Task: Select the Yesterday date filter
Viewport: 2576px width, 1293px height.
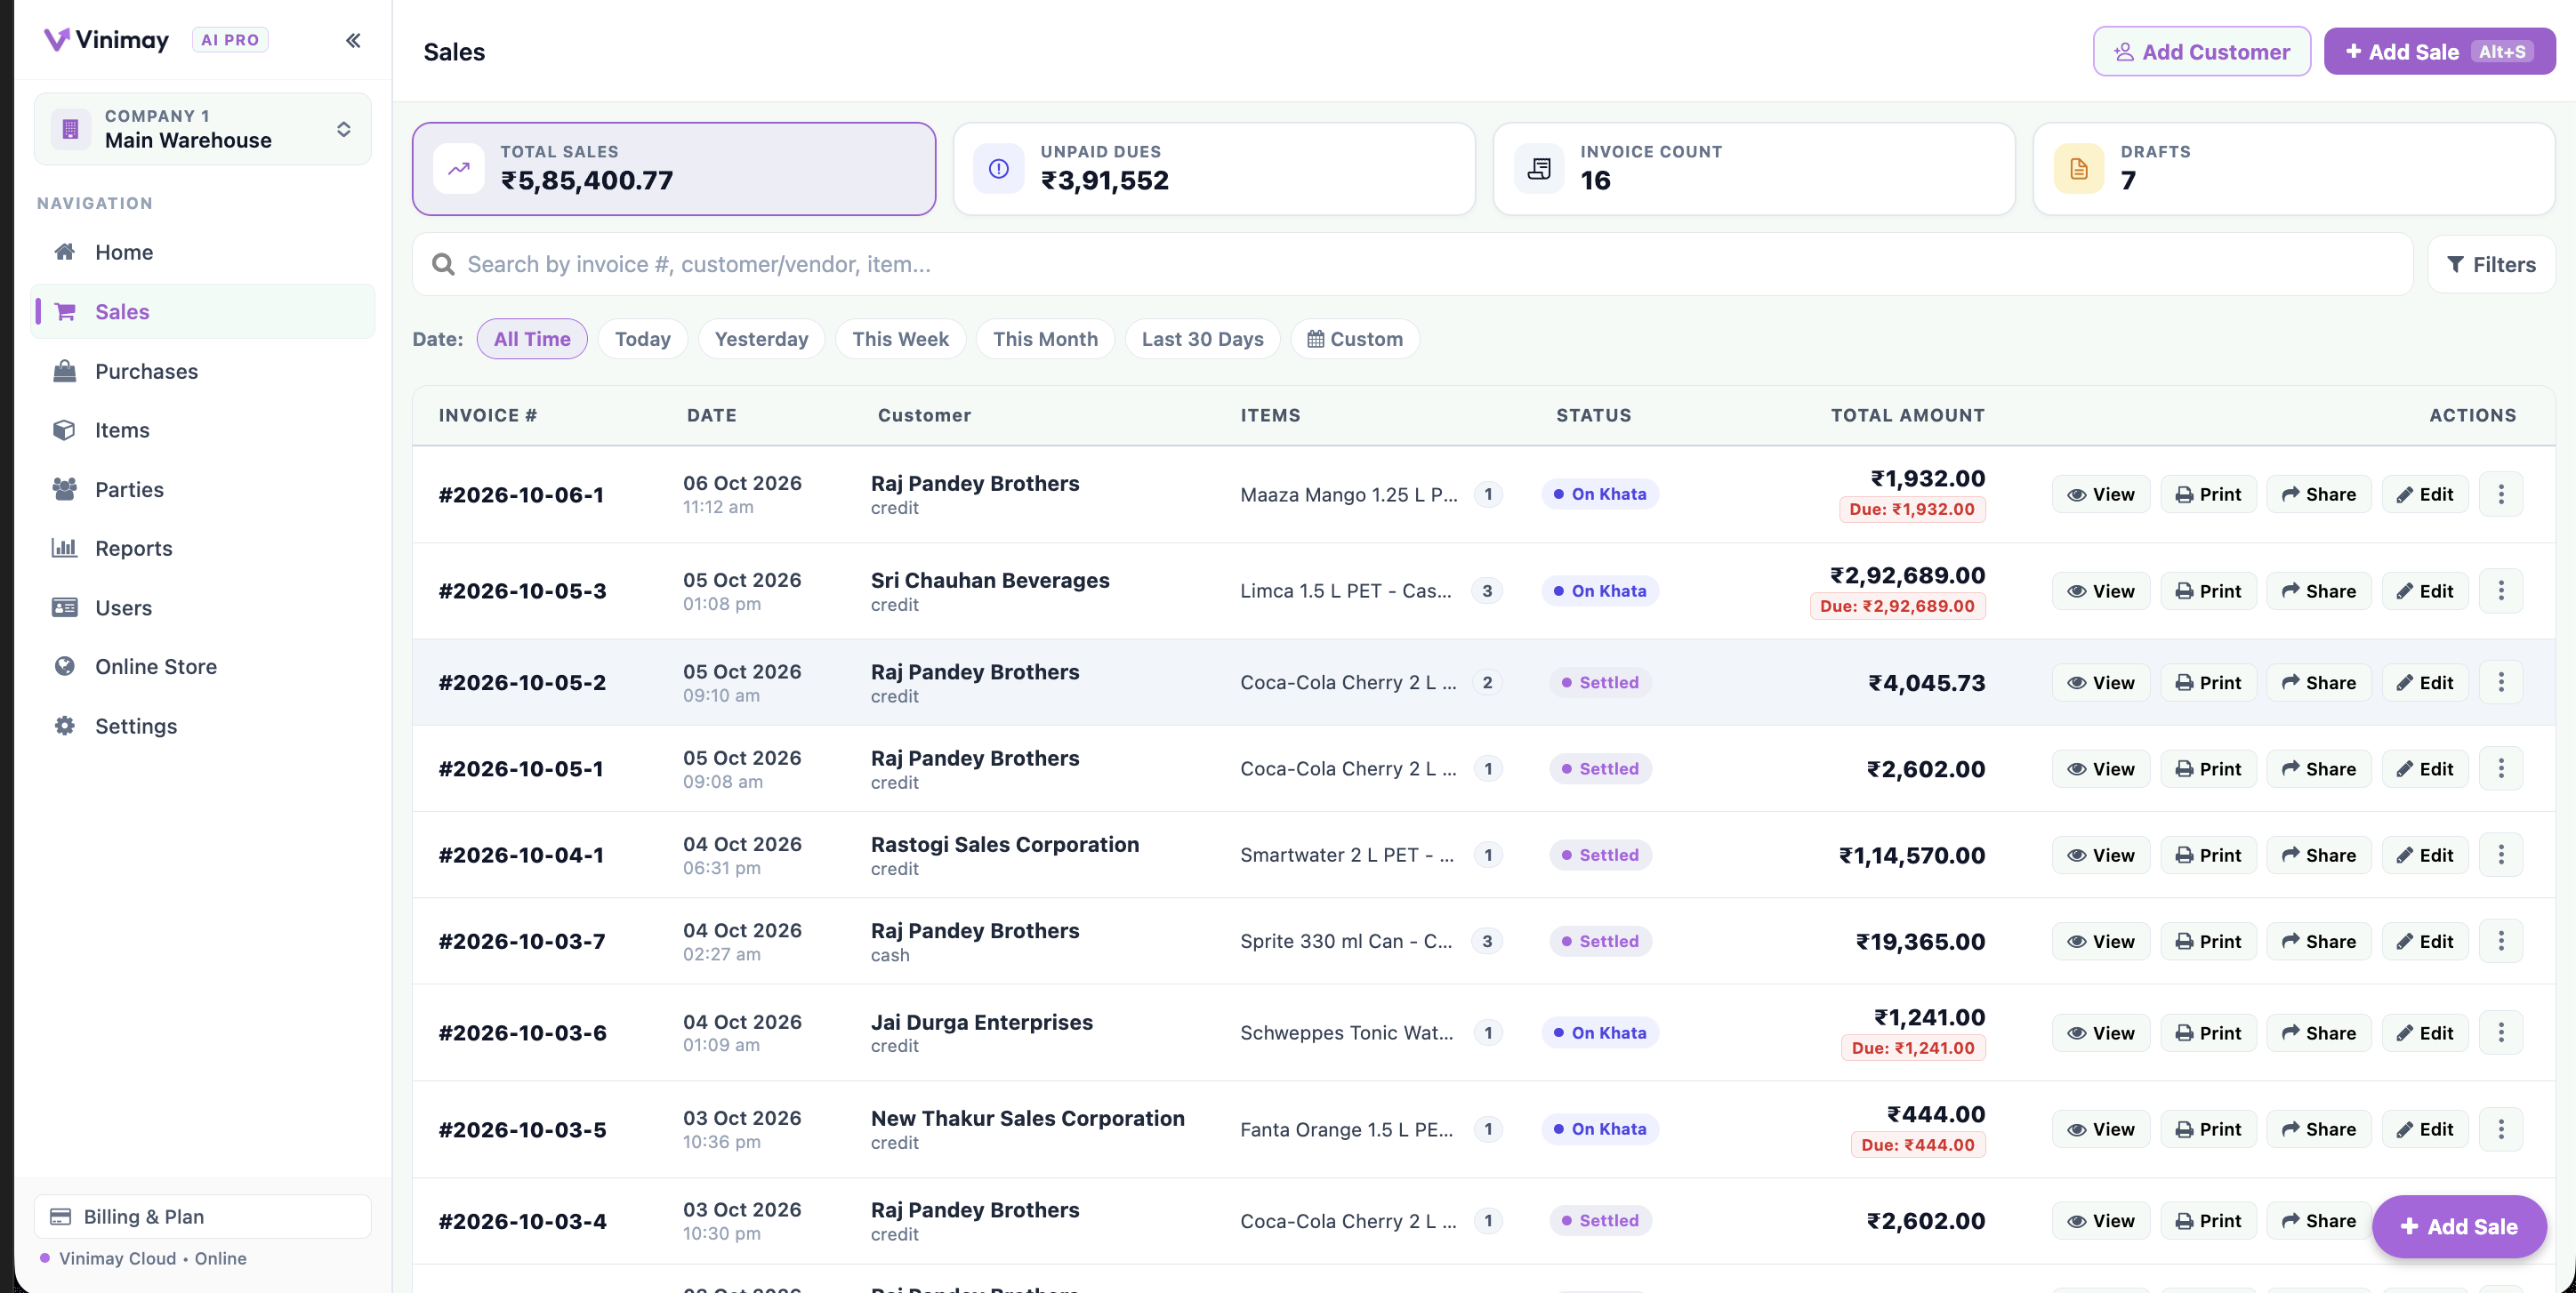Action: point(761,339)
